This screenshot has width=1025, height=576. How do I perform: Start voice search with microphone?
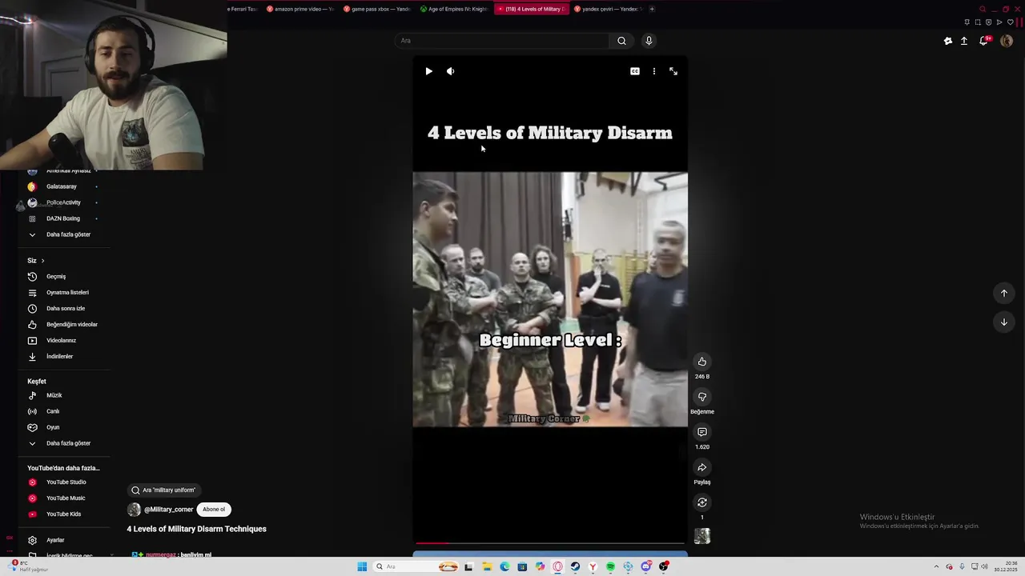[x=649, y=41]
